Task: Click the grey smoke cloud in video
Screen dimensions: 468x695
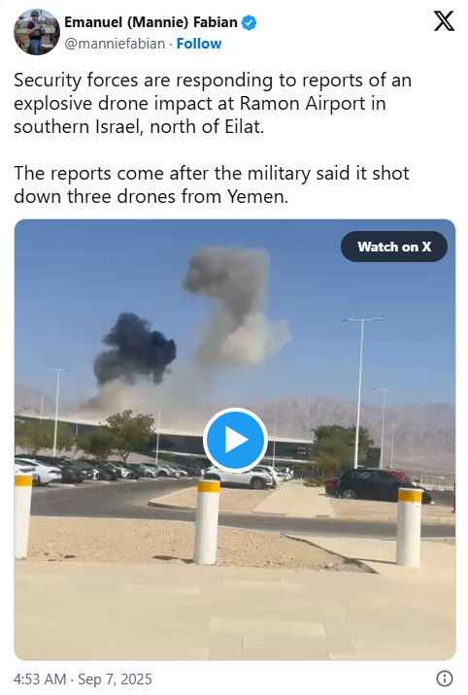Action: pyautogui.click(x=236, y=306)
